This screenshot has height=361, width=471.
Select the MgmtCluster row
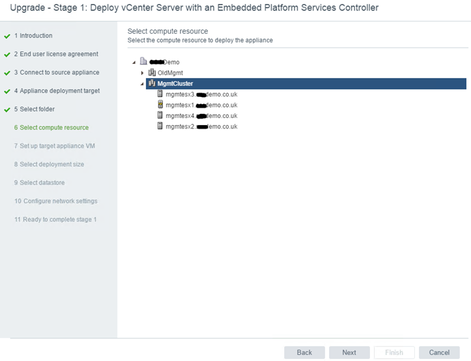tap(306, 83)
